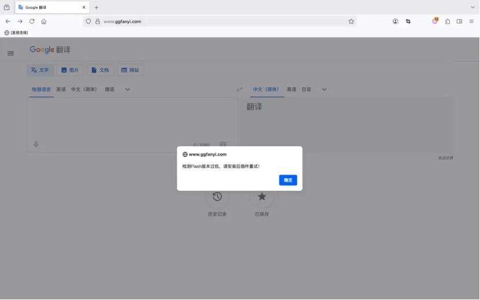The image size is (480, 300).
Task: Open a new tab with plus icon
Action: point(97,8)
